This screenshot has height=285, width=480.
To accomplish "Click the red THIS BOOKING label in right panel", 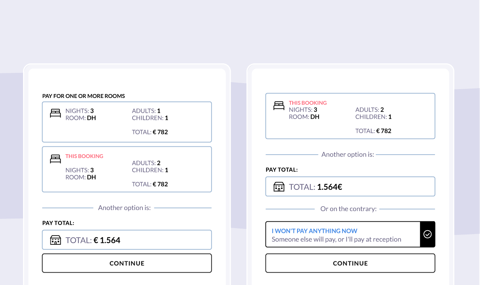I will click(x=308, y=103).
